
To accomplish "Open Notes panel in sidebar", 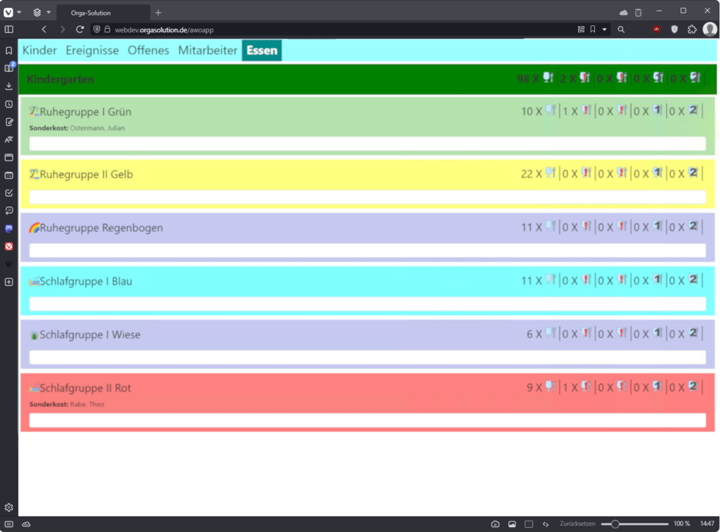I will coord(8,122).
